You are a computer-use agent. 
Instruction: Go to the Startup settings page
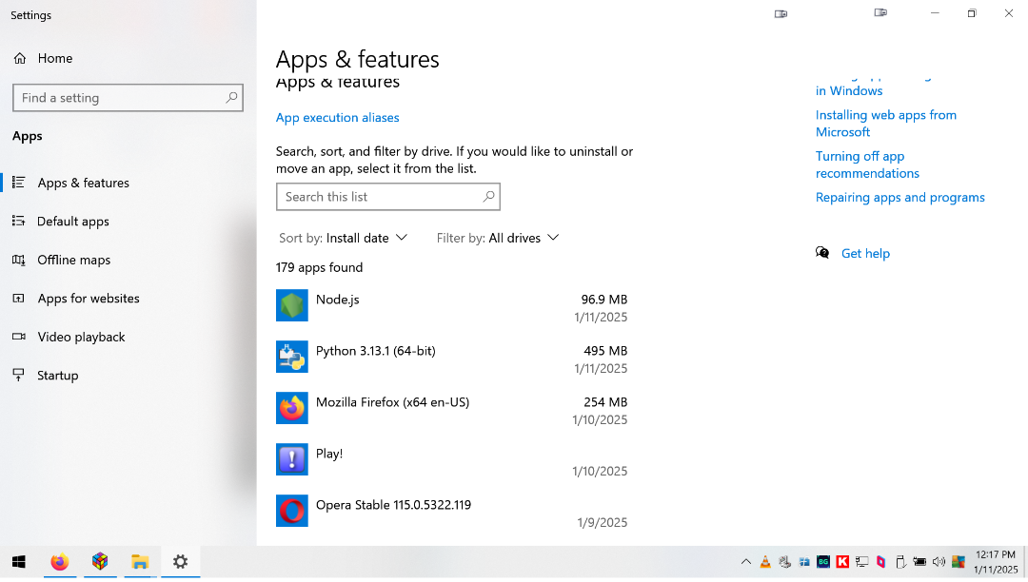click(x=57, y=376)
